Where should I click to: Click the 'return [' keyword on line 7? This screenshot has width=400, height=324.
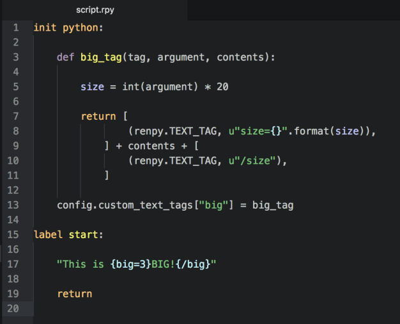(98, 117)
